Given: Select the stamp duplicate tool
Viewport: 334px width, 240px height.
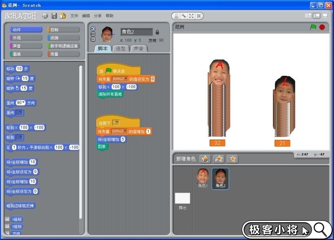Looking at the screenshot, I should coord(176,15).
